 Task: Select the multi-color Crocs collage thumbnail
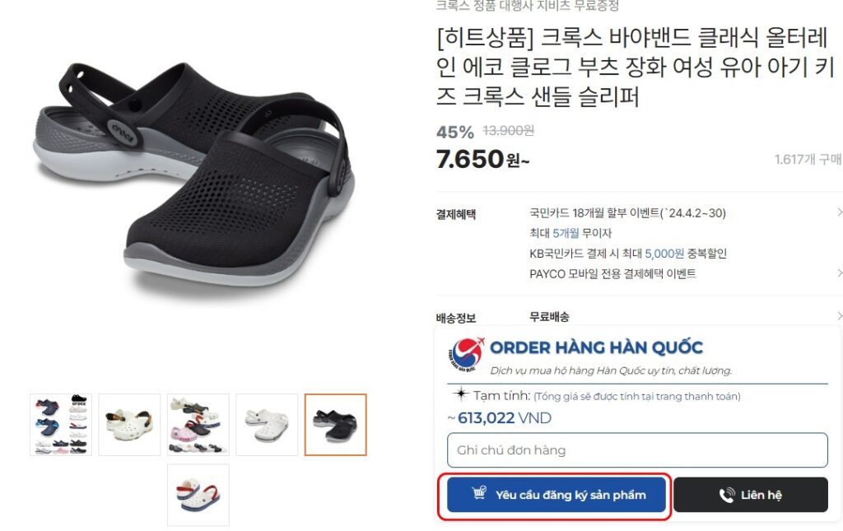[61, 425]
